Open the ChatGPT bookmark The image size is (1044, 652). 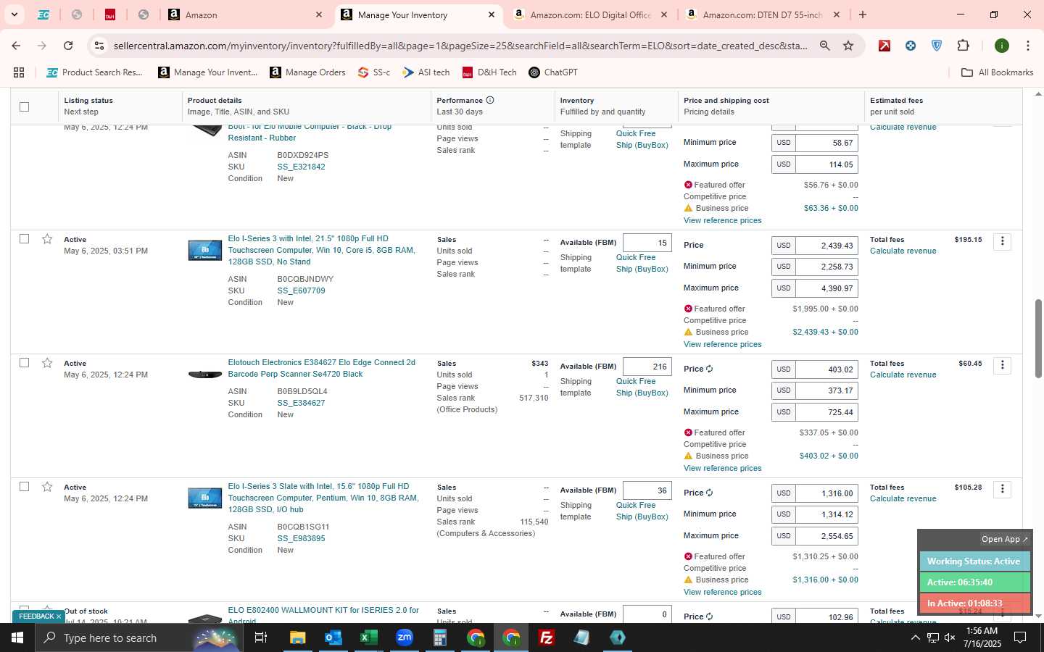coord(553,72)
